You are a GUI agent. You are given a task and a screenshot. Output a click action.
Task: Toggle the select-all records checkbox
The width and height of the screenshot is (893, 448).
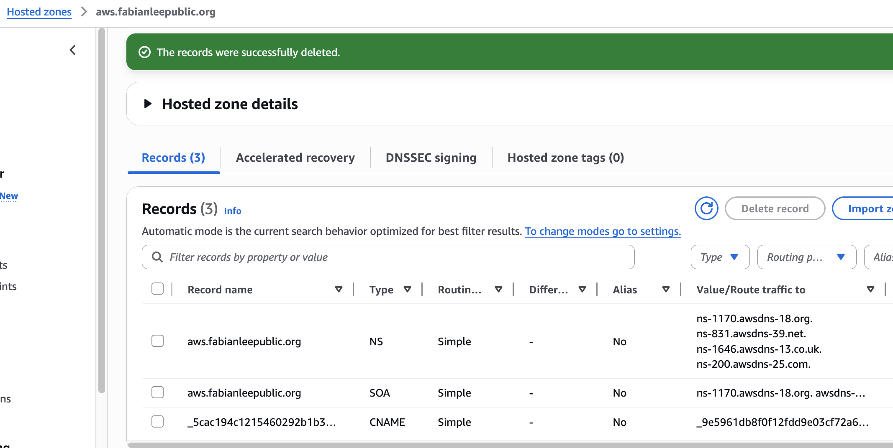(x=157, y=289)
